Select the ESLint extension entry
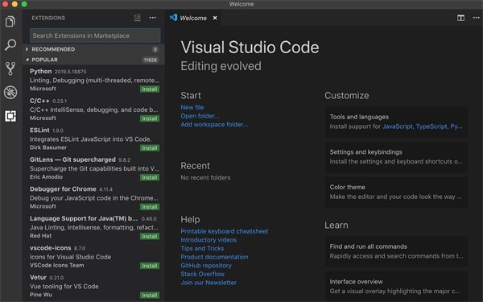This screenshot has height=302, width=483. coord(94,139)
